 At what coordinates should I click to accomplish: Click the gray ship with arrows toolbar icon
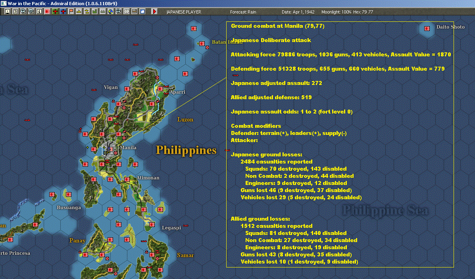tap(103, 12)
